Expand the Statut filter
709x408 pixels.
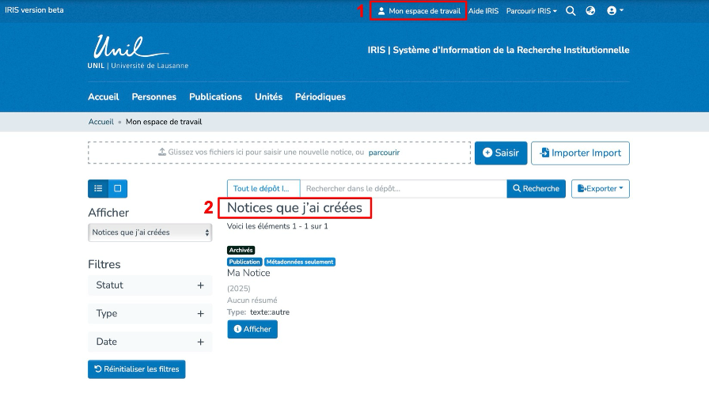150,285
